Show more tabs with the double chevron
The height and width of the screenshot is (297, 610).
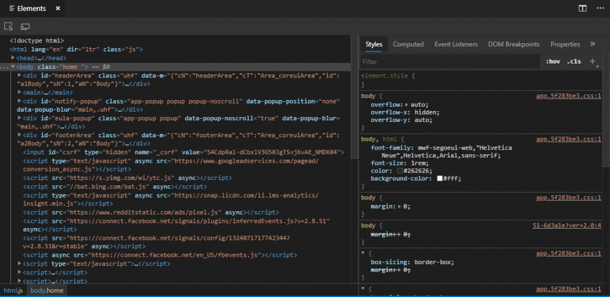[x=592, y=44]
